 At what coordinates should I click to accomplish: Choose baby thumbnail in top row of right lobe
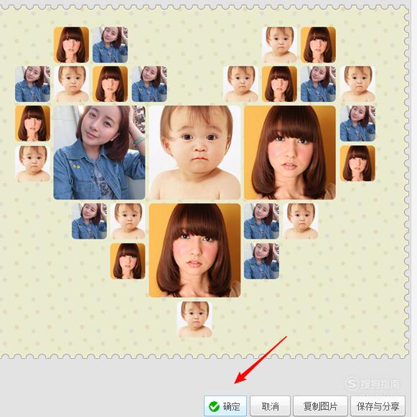tap(279, 44)
